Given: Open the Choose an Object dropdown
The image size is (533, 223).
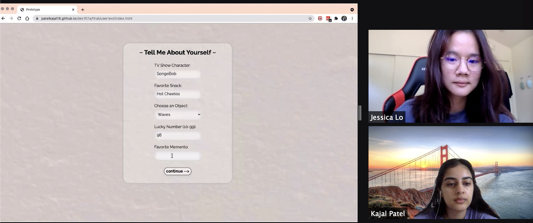Looking at the screenshot, I should point(178,115).
